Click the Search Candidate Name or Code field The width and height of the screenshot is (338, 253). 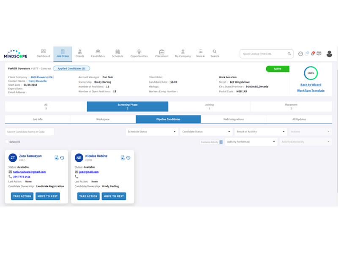pos(30,132)
